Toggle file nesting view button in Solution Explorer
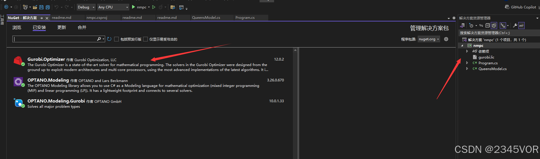Screen dimensions: 540x159 tap(503, 25)
